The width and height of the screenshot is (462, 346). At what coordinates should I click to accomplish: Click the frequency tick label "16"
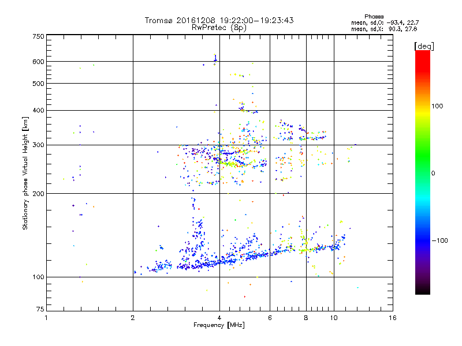(x=393, y=318)
